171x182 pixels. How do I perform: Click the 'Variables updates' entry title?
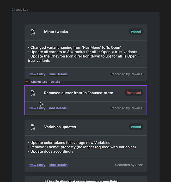coord(60,127)
